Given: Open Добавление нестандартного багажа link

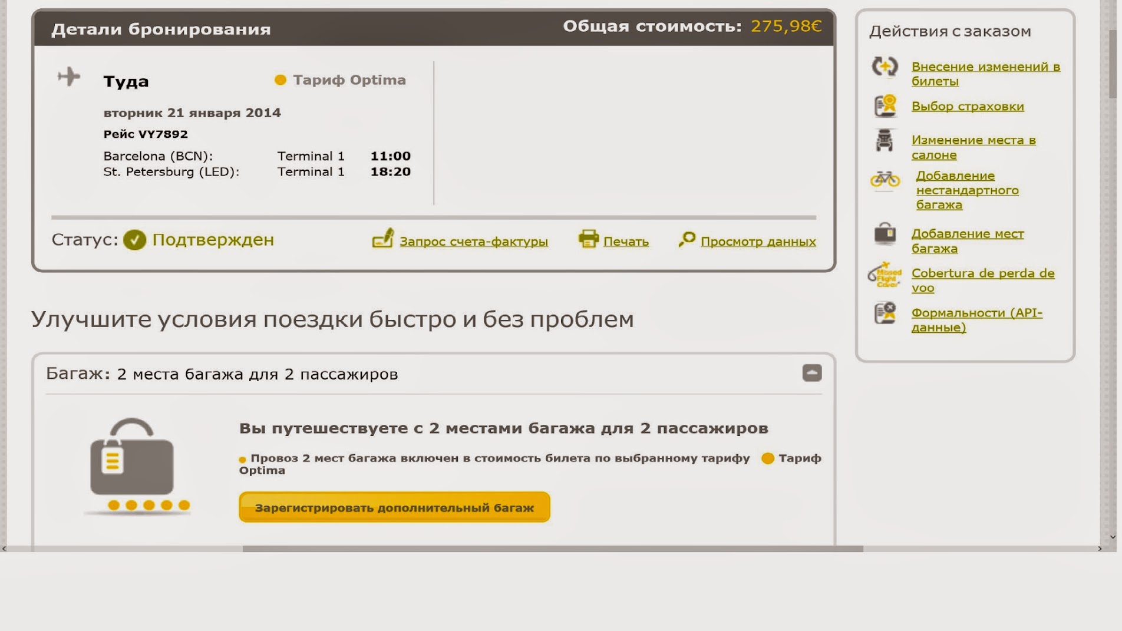Looking at the screenshot, I should 967,190.
